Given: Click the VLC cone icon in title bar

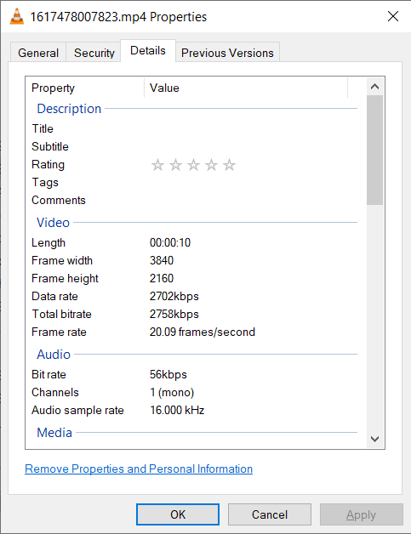Looking at the screenshot, I should pos(17,16).
